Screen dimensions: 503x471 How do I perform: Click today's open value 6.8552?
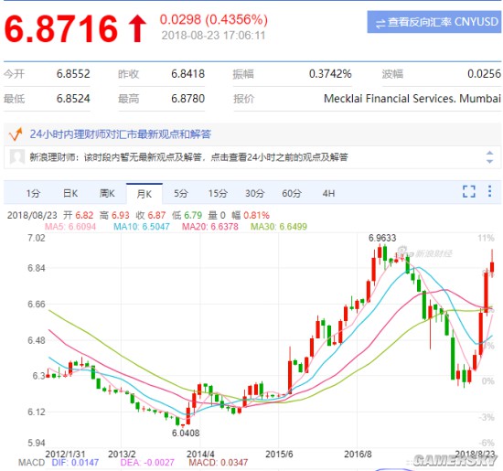[x=73, y=74]
